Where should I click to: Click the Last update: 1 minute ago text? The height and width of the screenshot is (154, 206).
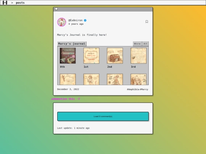point(73,128)
